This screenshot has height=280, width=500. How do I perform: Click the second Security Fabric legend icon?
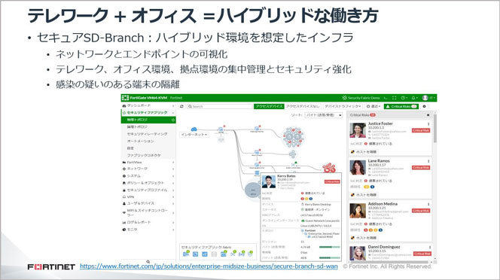pyautogui.click(x=196, y=254)
